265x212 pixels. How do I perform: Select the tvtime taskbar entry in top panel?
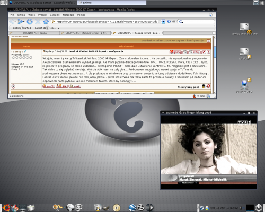112,3
